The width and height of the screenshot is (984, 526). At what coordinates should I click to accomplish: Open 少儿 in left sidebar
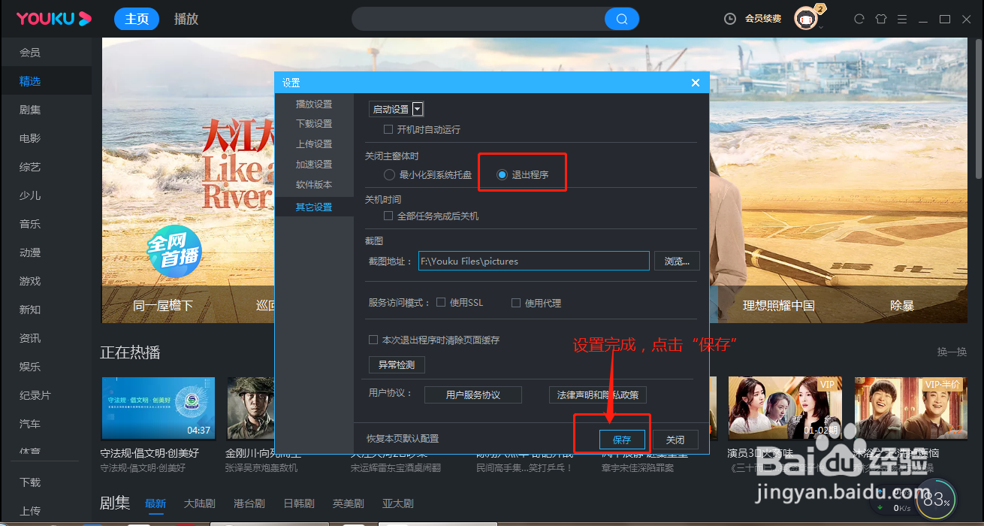(30, 195)
